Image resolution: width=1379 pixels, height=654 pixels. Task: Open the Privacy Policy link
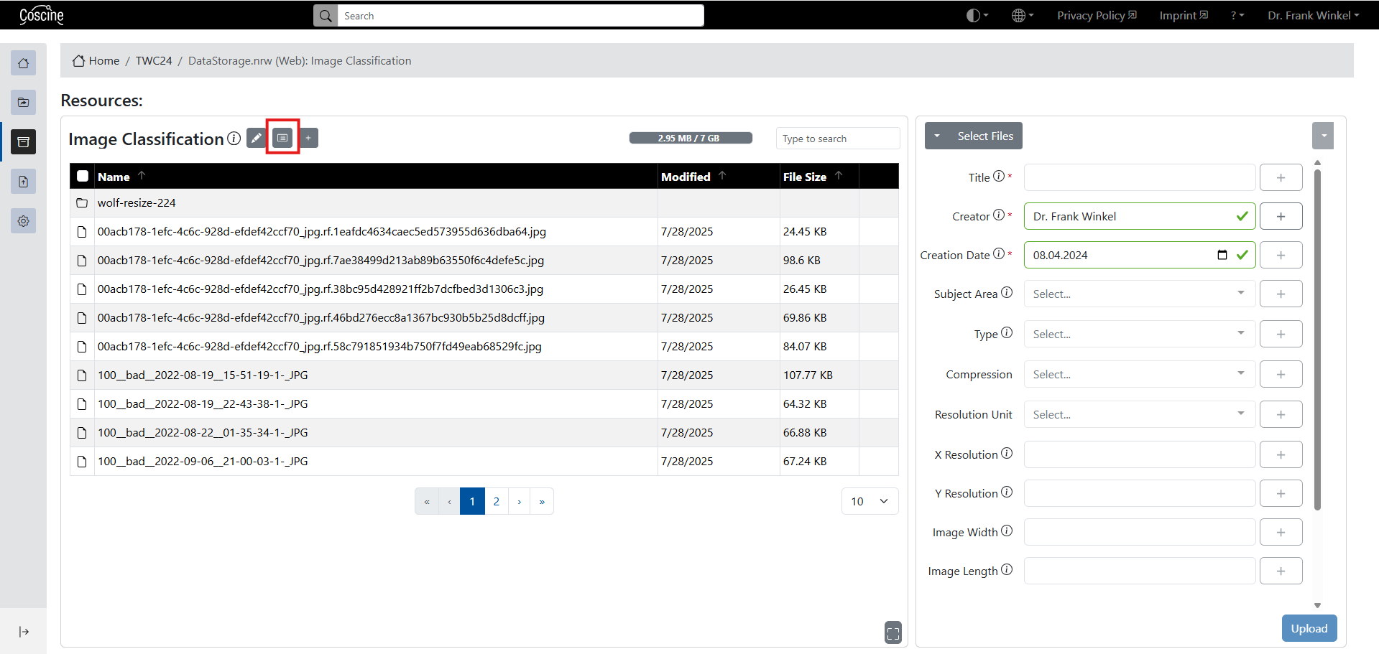pyautogui.click(x=1096, y=16)
